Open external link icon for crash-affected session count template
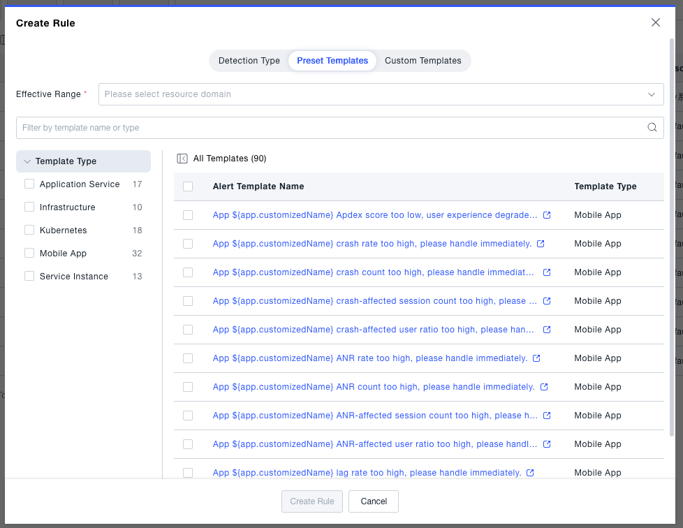 [x=547, y=301]
